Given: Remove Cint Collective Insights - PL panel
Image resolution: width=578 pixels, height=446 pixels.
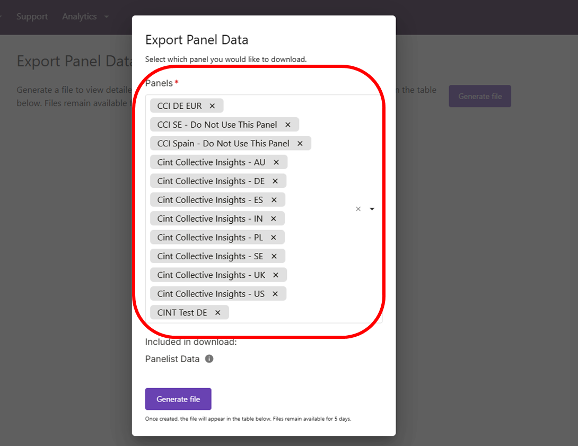Looking at the screenshot, I should 273,237.
